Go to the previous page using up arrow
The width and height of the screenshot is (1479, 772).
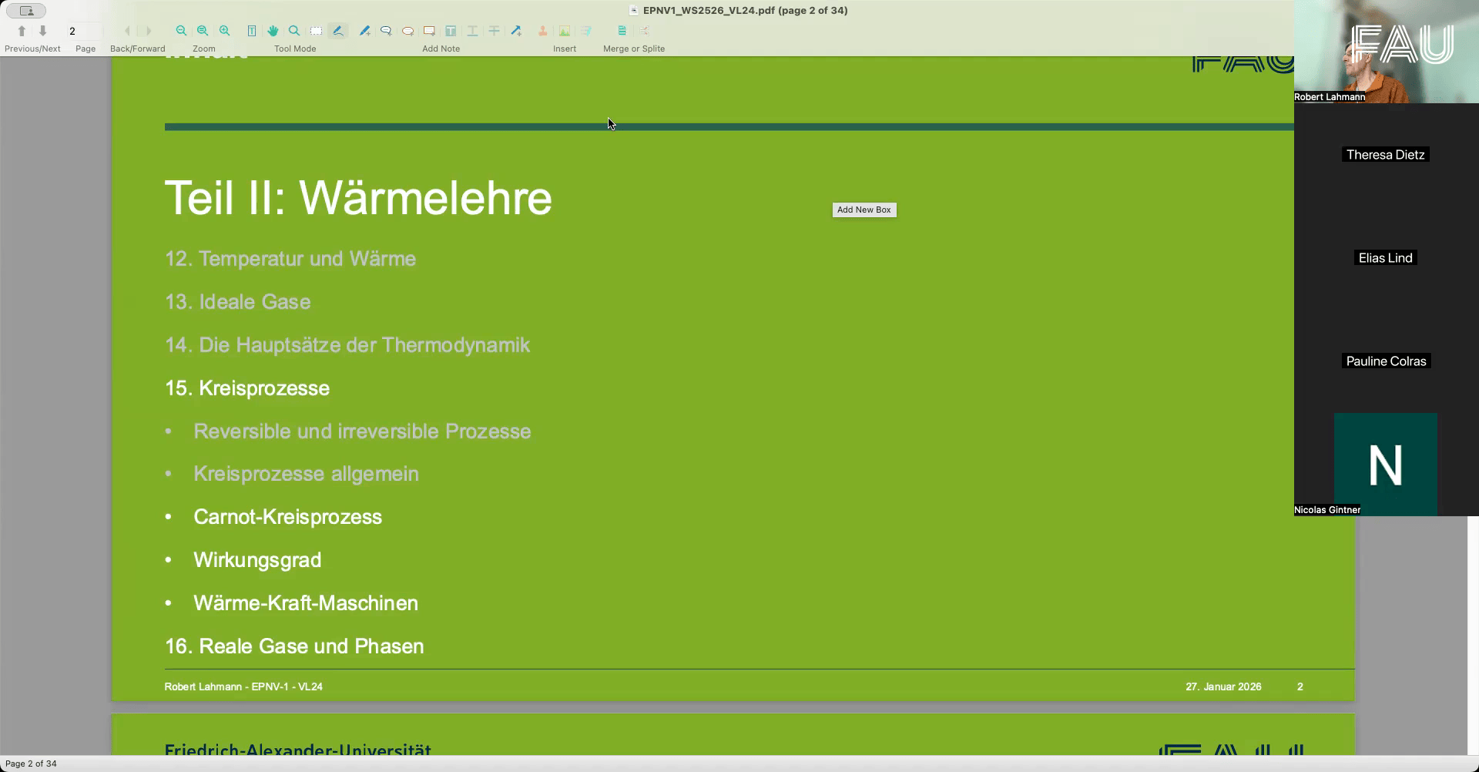click(22, 31)
